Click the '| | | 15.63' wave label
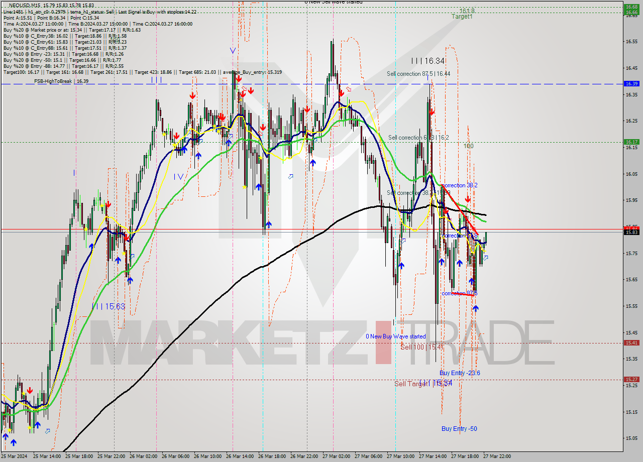Viewport: 643px width, 462px height. [x=108, y=306]
